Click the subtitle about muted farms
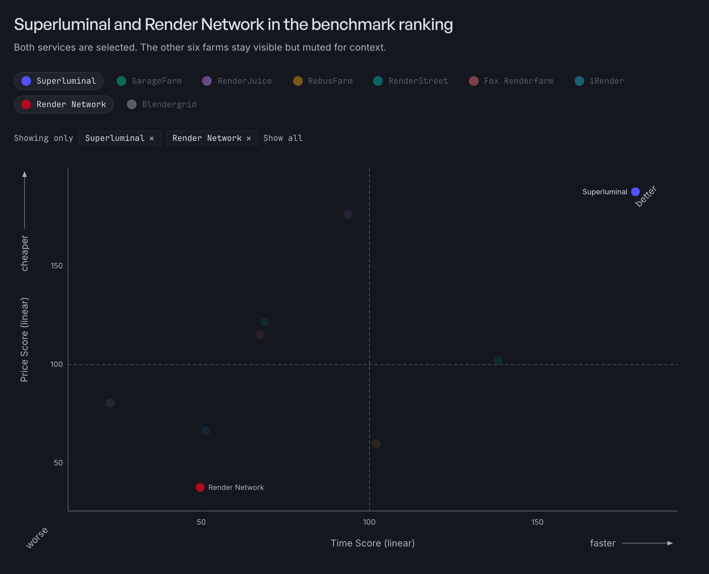 tap(200, 47)
